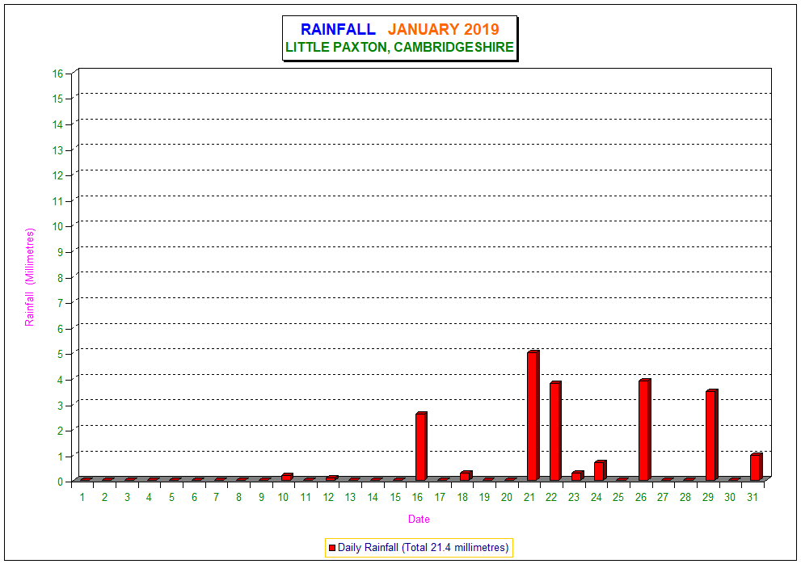Click the red bar for date 22

[x=555, y=431]
